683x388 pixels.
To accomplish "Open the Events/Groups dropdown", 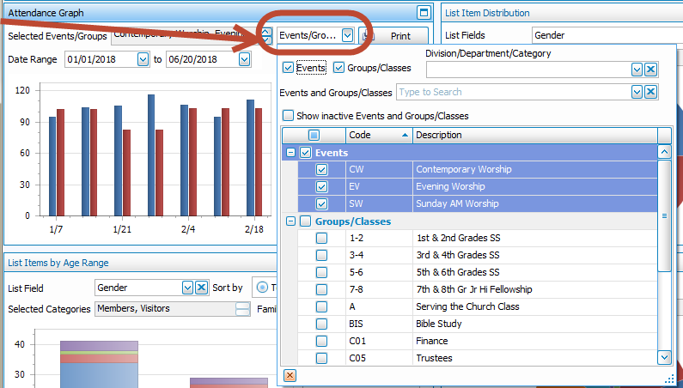I will (x=346, y=35).
